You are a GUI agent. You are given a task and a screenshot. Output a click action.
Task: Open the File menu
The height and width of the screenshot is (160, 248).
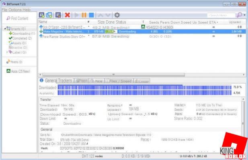pos(4,10)
